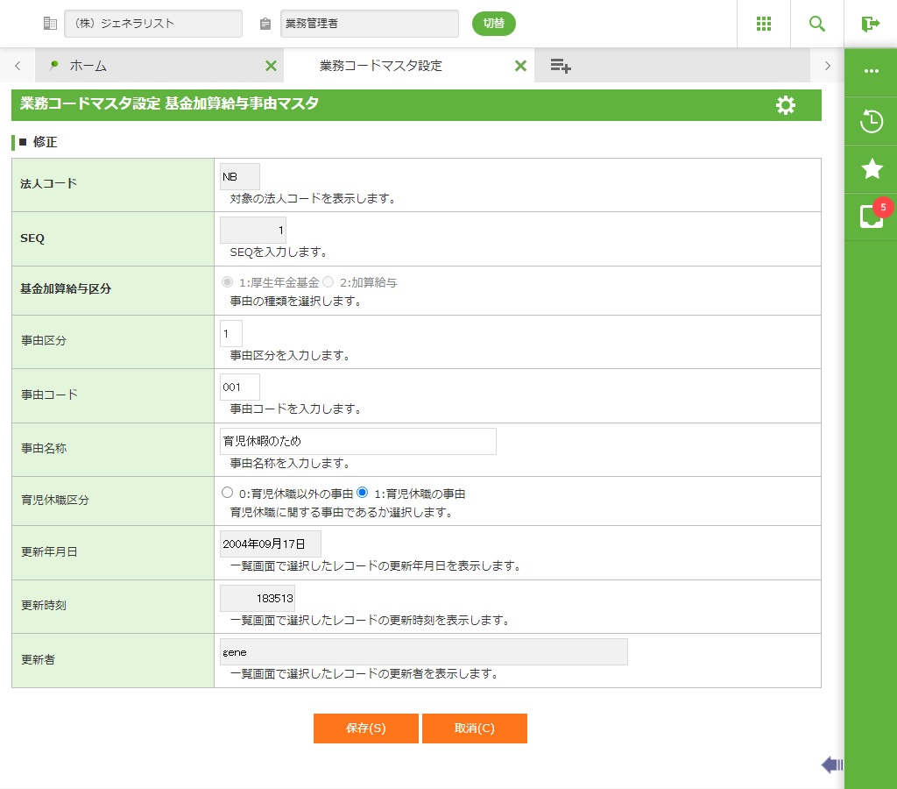The height and width of the screenshot is (789, 897).
Task: Select 2:加算給与 radio option
Action: point(328,282)
